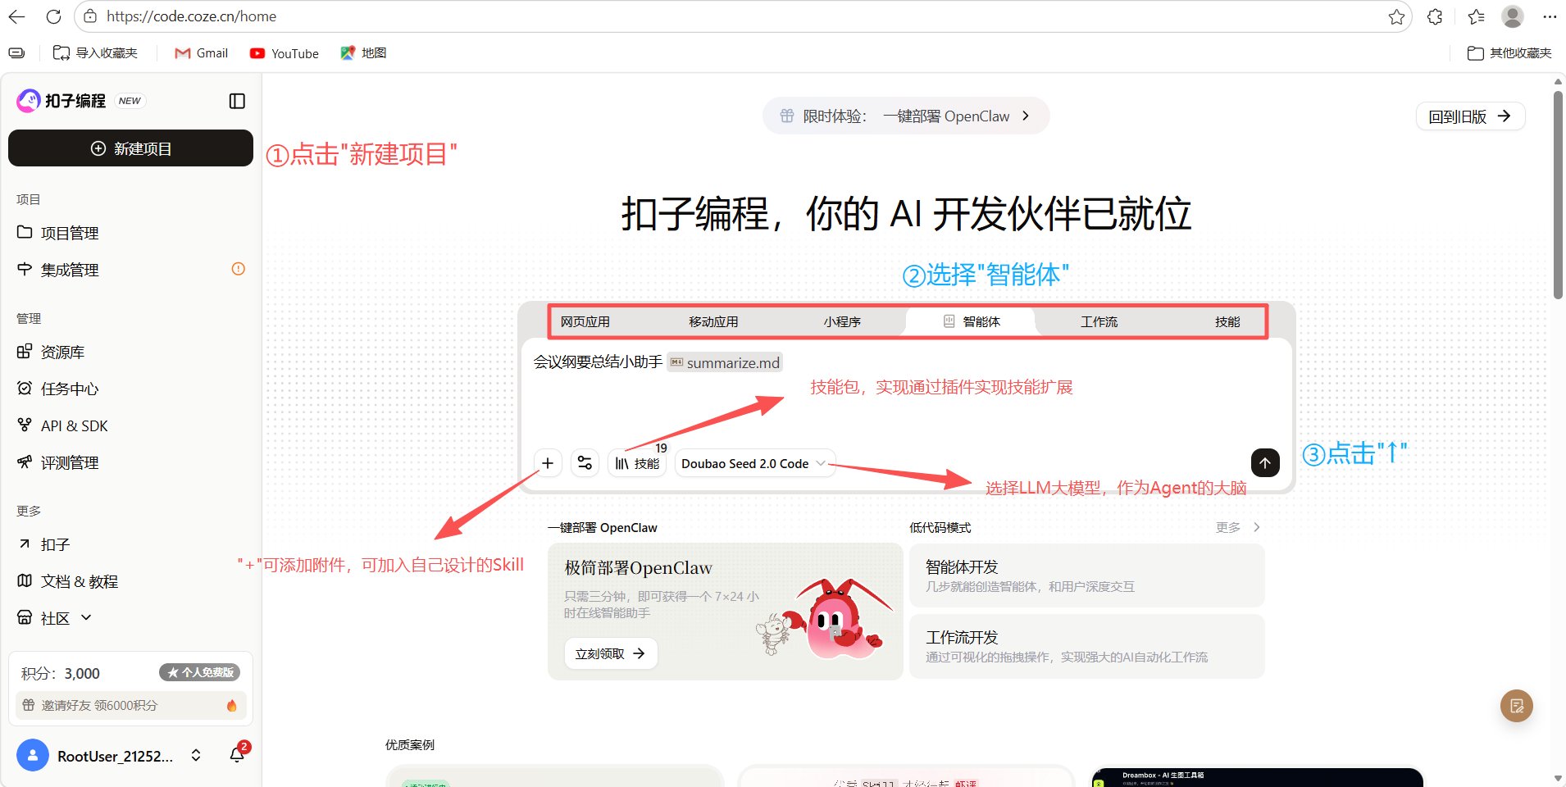Open 扣子 external link
Viewport: 1566px width, 787px height.
point(130,544)
